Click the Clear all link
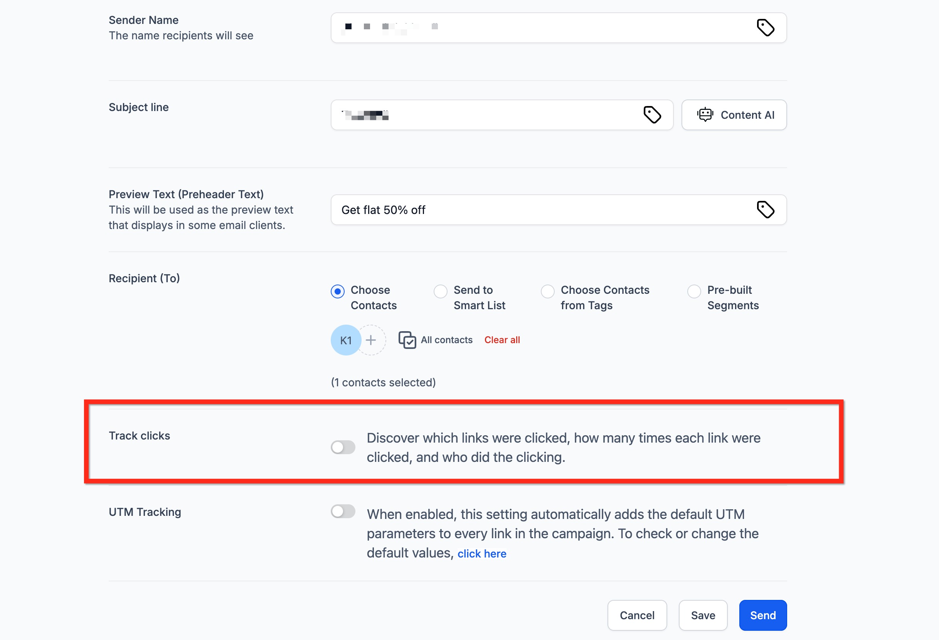The height and width of the screenshot is (640, 939). (x=502, y=340)
